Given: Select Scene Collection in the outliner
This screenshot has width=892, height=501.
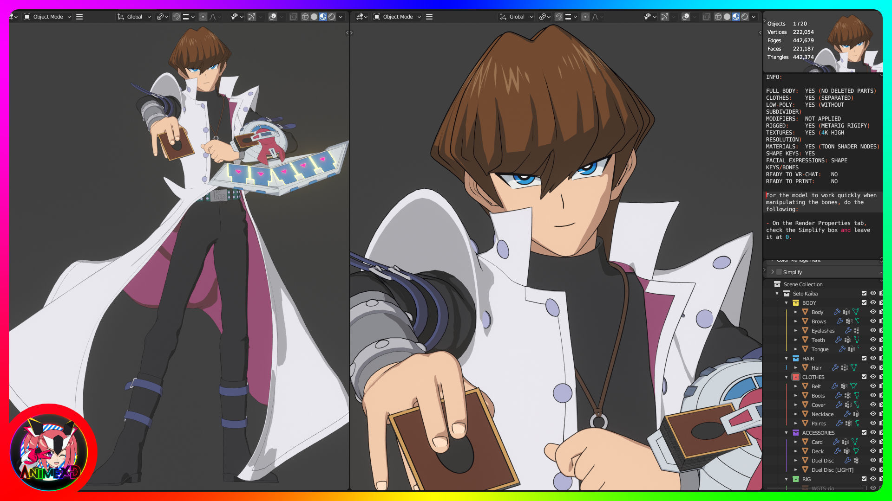Looking at the screenshot, I should point(803,284).
